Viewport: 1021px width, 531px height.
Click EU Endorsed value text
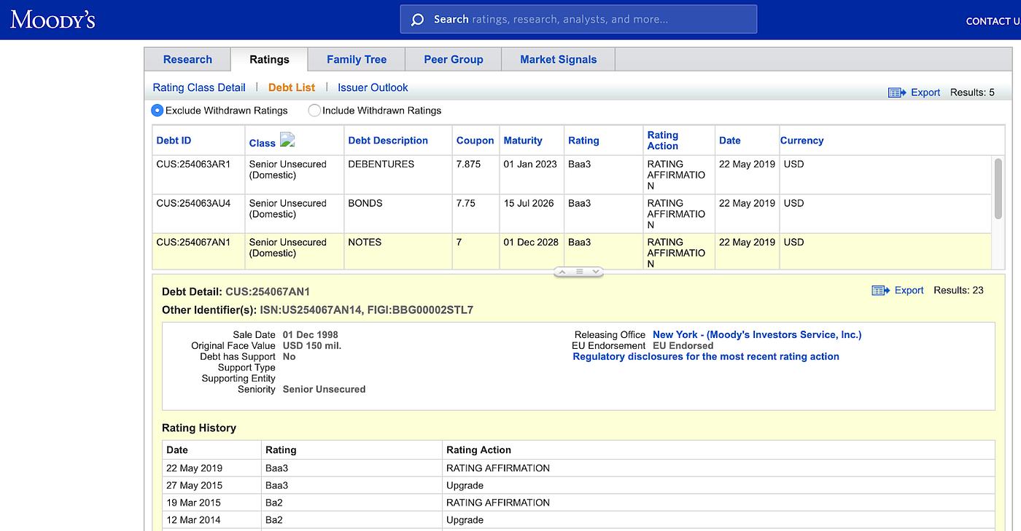coord(683,346)
